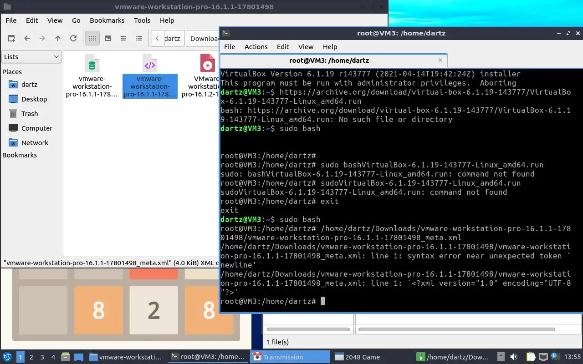Open a new tab in file manager
The height and width of the screenshot is (364, 583).
(11, 38)
